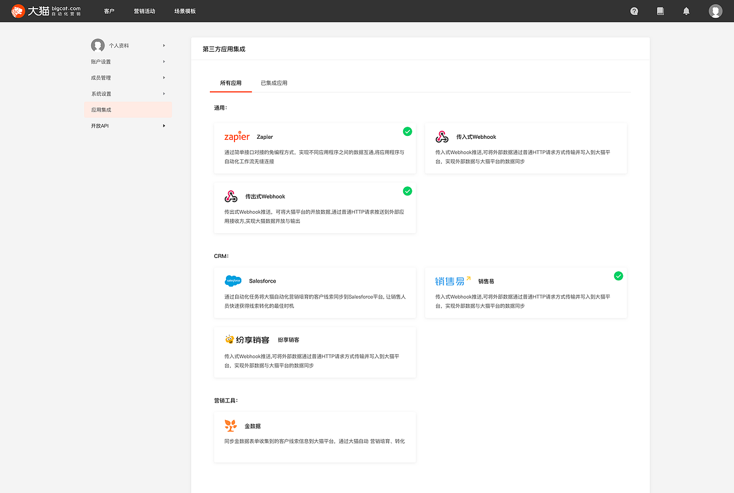Click the 销售易 logo
This screenshot has width=734, height=493.
click(x=453, y=281)
